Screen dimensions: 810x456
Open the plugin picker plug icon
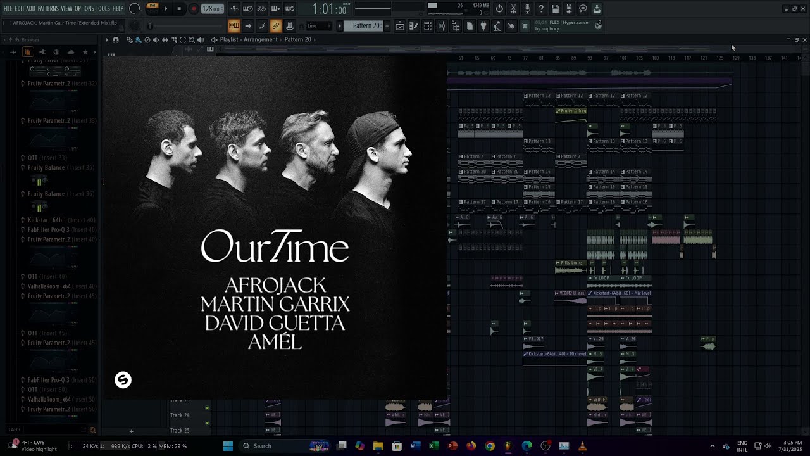pos(483,26)
